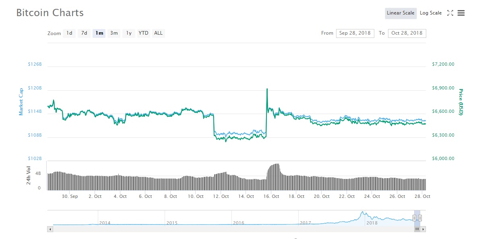
Task: Click the Bitcoin Charts heading
Action: click(50, 13)
